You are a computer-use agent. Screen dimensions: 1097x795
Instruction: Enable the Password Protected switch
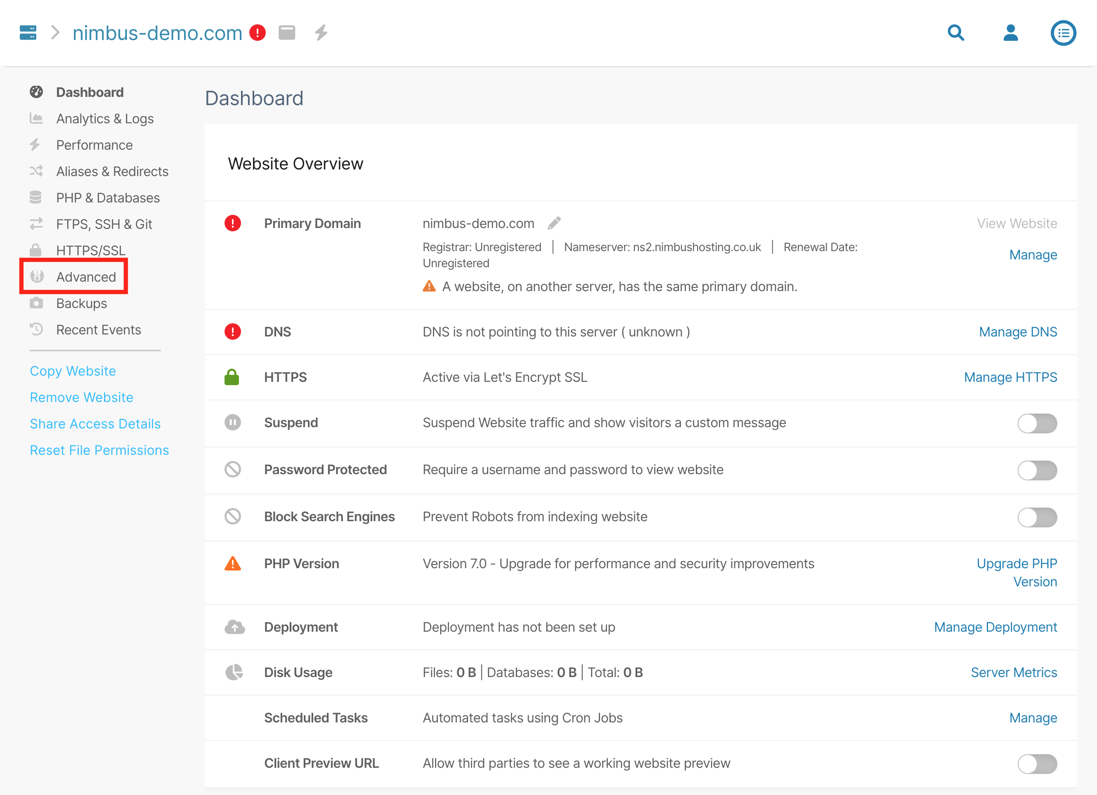pyautogui.click(x=1037, y=470)
